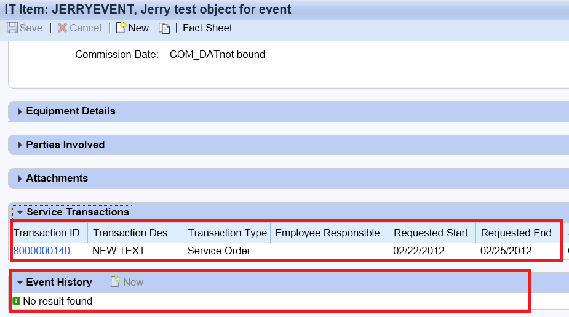Click the Commission Date label

click(117, 54)
